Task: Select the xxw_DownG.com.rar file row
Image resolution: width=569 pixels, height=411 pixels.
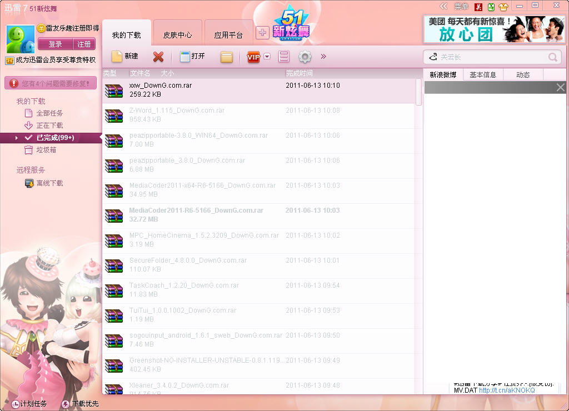Action: point(259,91)
